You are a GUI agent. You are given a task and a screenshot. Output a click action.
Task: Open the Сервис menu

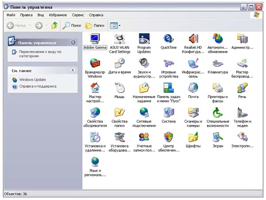78,15
